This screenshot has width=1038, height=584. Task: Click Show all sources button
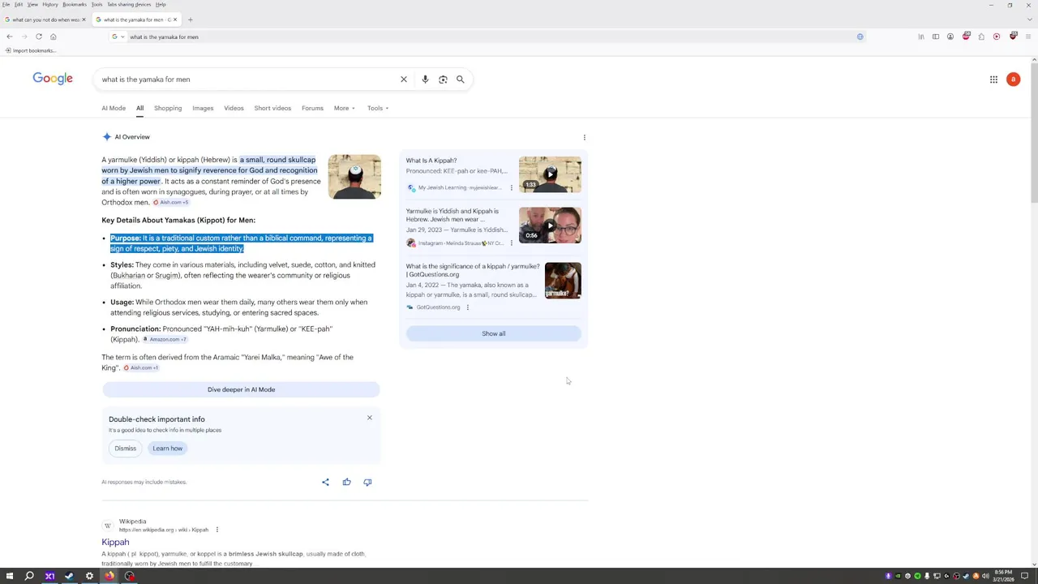(x=493, y=333)
